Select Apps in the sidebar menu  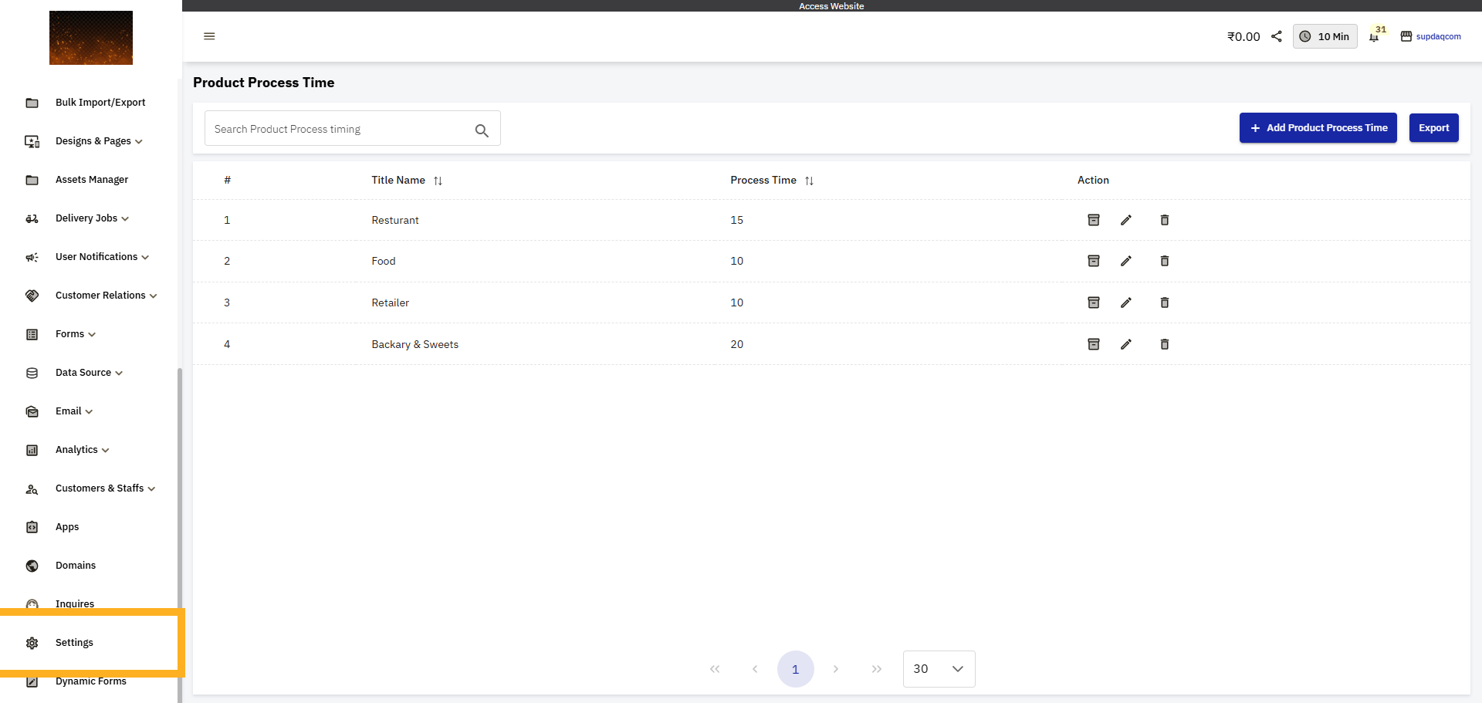click(67, 526)
